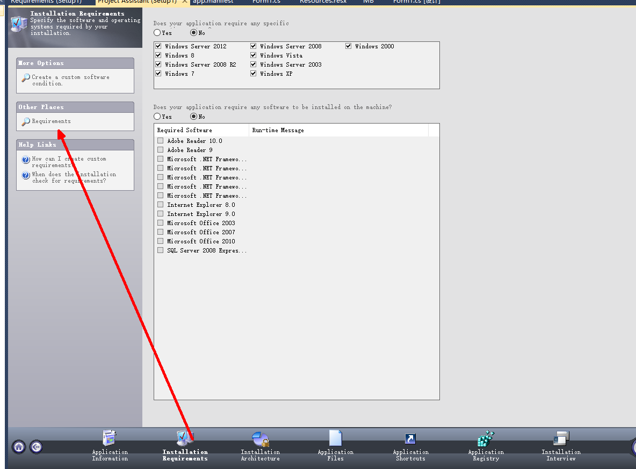Viewport: 636px width, 469px height.
Task: Select Yes for required software question
Action: pos(157,117)
